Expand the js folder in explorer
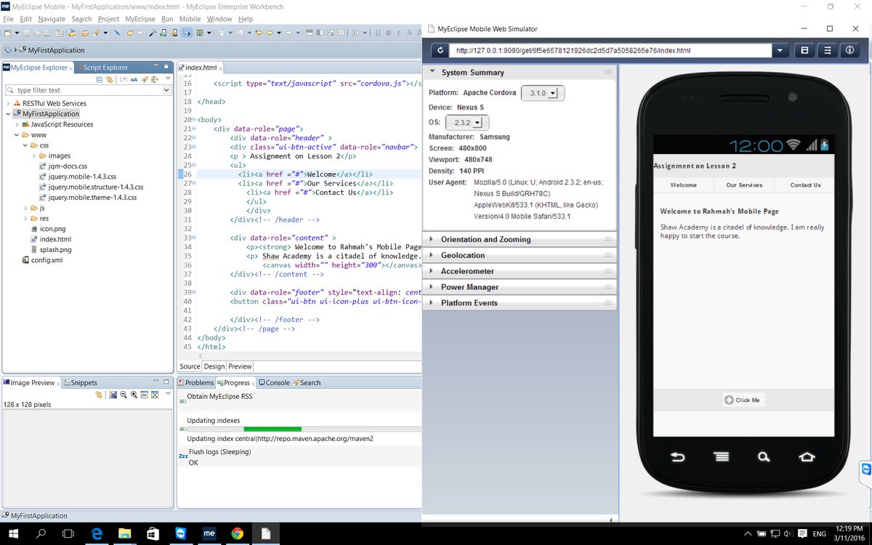 (25, 208)
